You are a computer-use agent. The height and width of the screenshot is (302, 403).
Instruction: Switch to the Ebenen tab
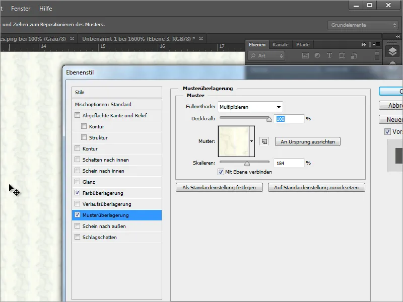[x=257, y=45]
